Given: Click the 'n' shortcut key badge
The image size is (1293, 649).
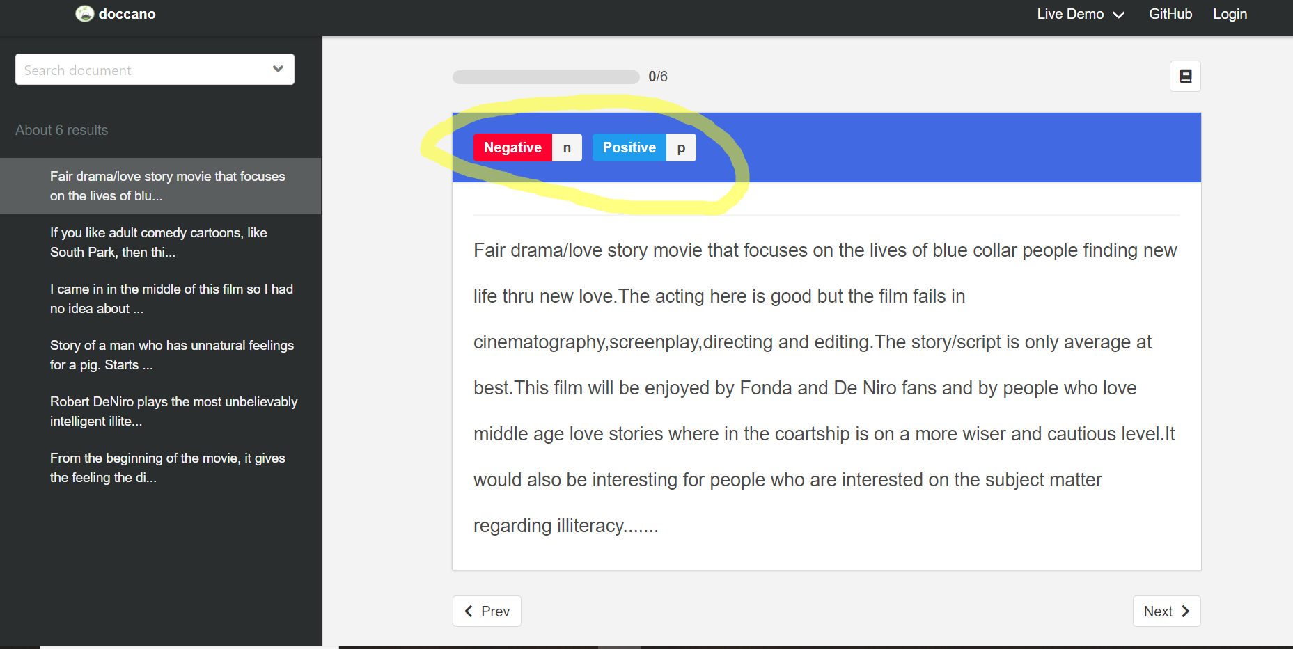Looking at the screenshot, I should pyautogui.click(x=566, y=147).
